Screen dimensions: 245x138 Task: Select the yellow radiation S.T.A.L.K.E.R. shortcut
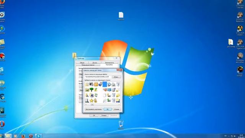coord(240,30)
